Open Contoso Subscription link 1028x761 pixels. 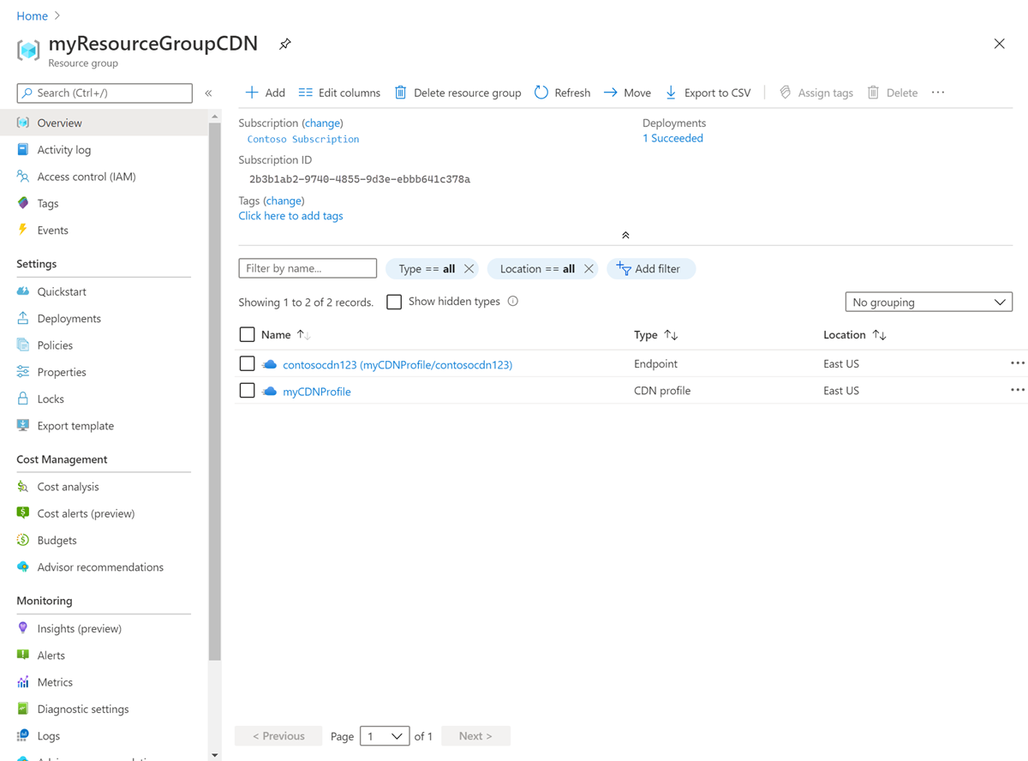coord(303,139)
